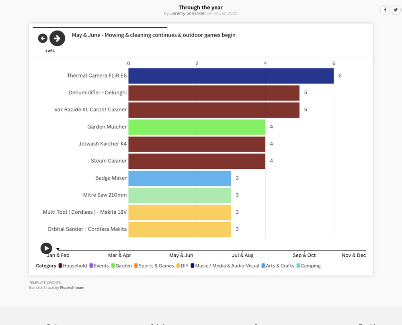Select the Steam Cleaner bar
Viewport: 402px width, 325px height.
[197, 161]
